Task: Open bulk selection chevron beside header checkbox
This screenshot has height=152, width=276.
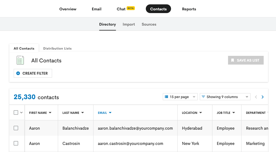Action: (x=21, y=113)
